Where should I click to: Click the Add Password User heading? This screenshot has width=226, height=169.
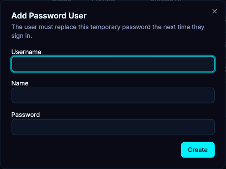49,16
